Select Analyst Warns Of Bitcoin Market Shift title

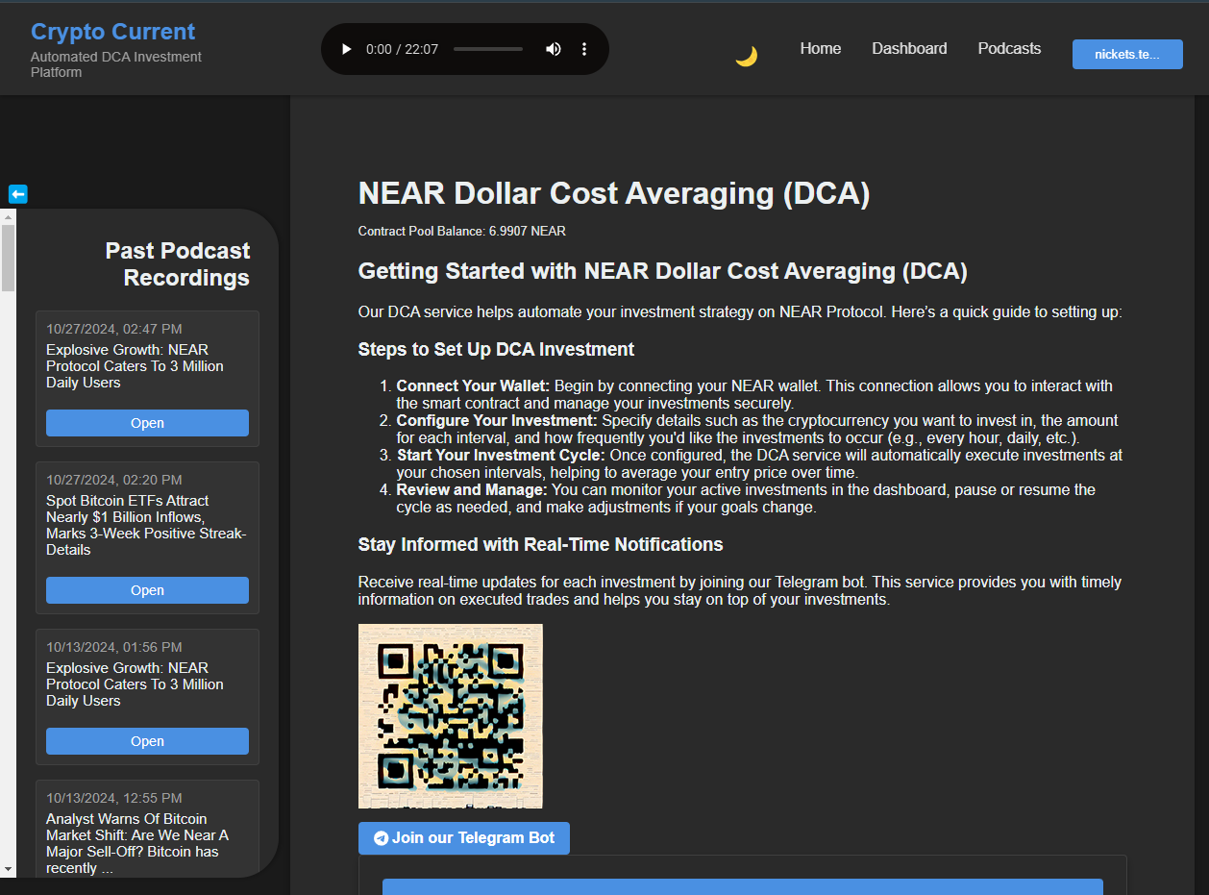[x=137, y=843]
